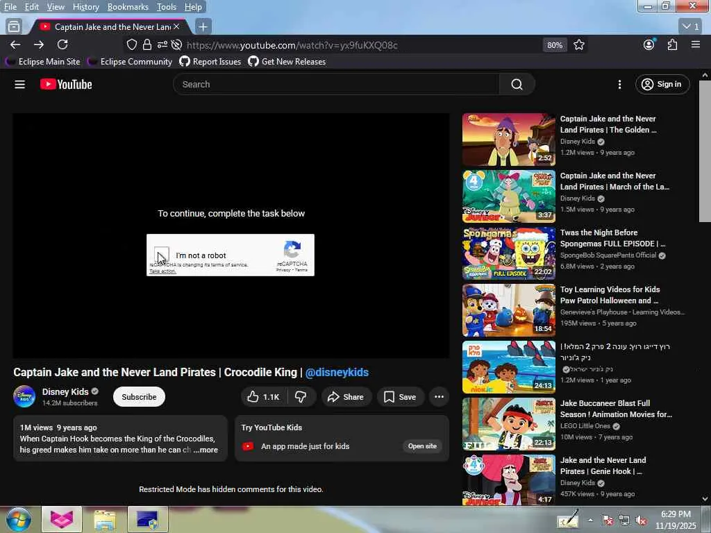Screen dimensions: 711x533
Task: Close the Captain Jake tab
Action: (176, 27)
